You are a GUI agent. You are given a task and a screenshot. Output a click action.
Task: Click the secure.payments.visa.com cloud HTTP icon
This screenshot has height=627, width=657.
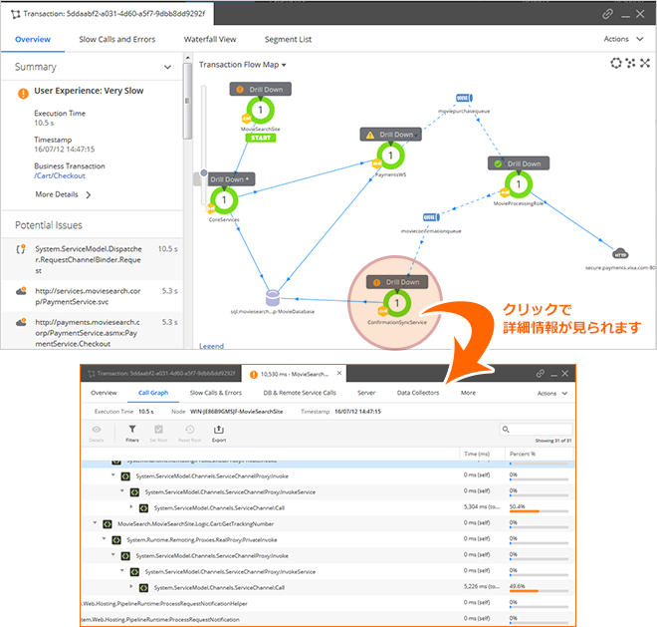[620, 253]
